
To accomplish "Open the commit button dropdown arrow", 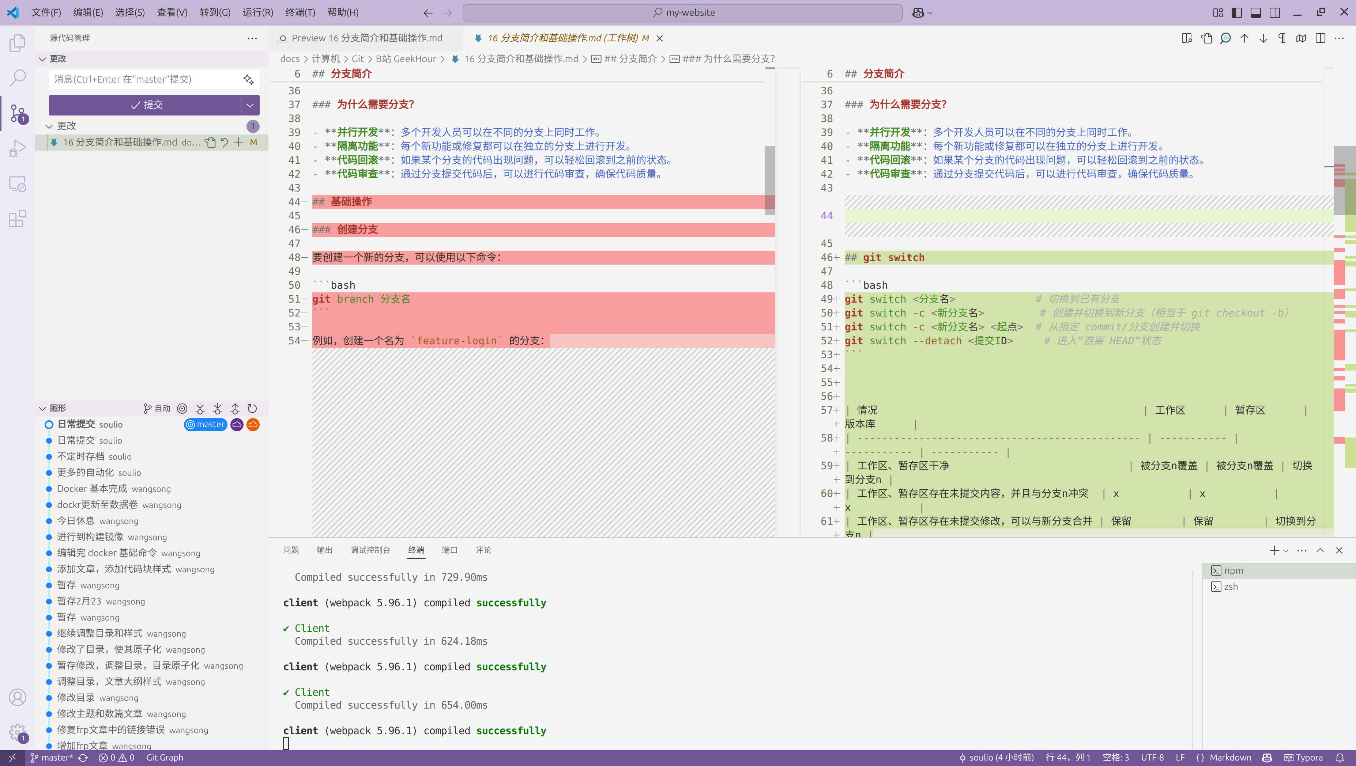I will click(x=250, y=105).
